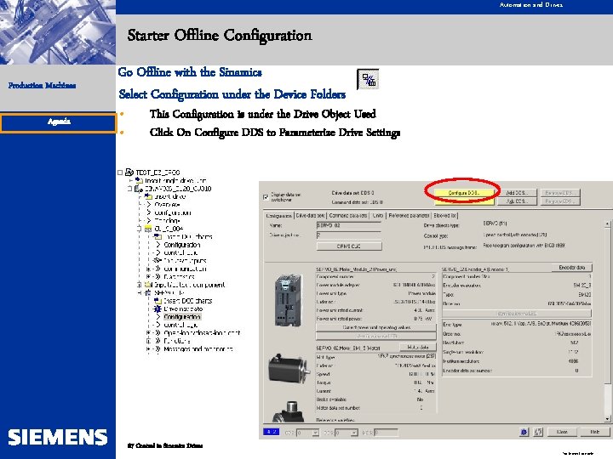This screenshot has width=613, height=459.
Task: Click the Close button in the dialog
Action: [562, 432]
